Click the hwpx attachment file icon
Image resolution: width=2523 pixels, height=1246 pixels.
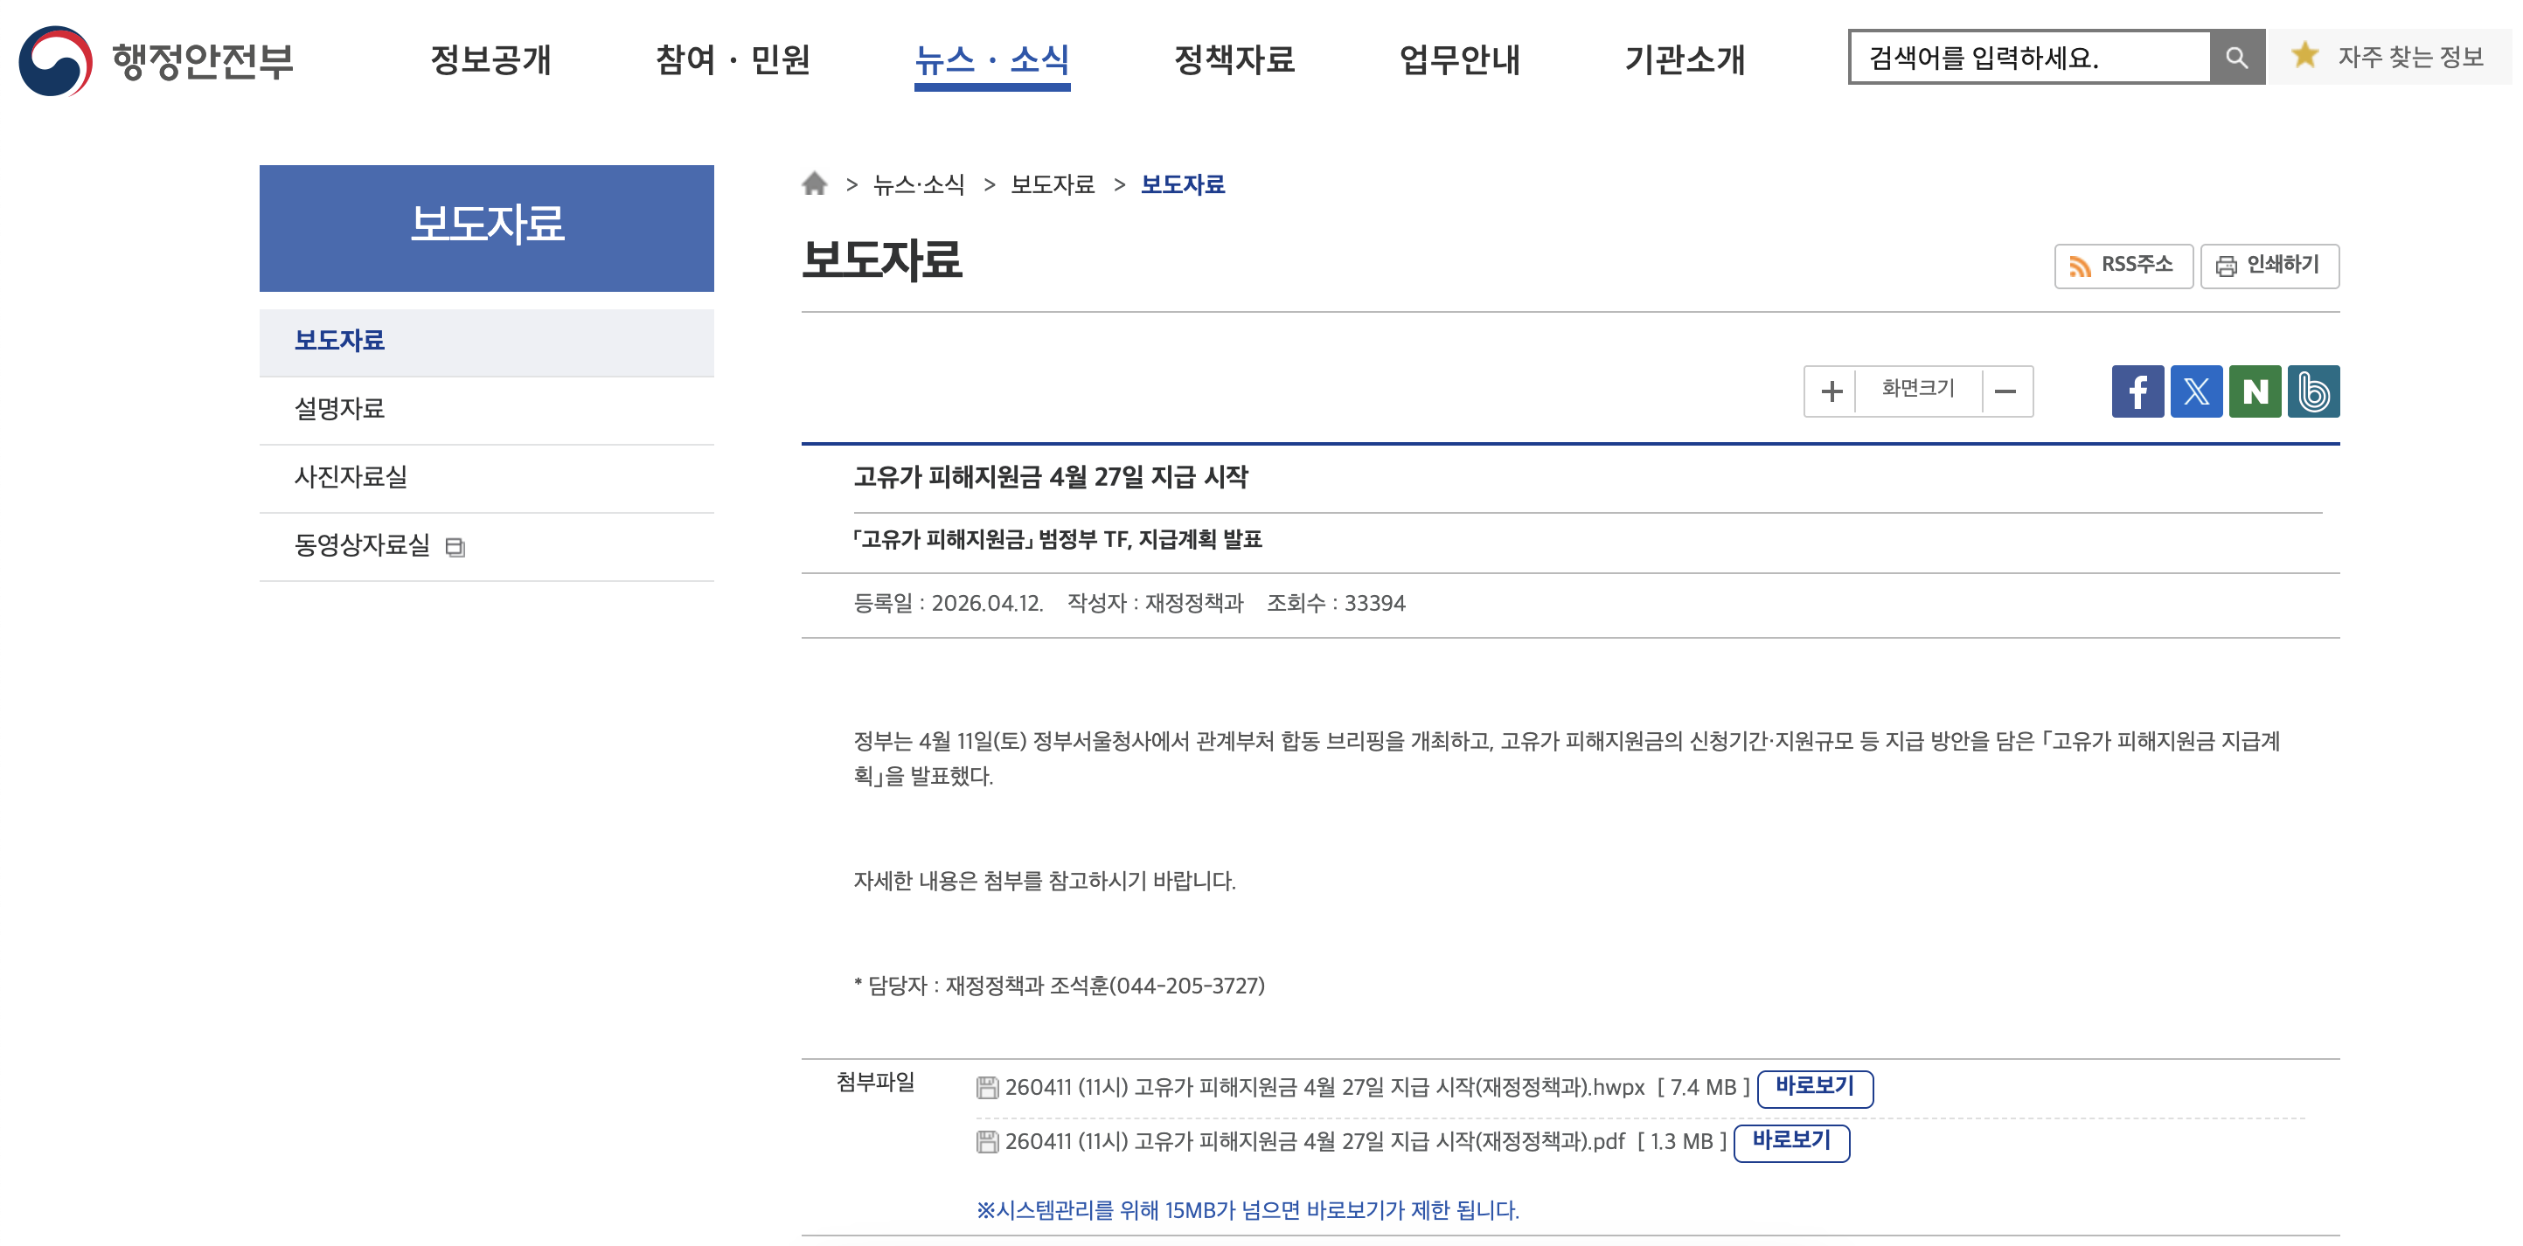tap(987, 1088)
